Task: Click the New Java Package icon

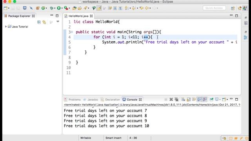Action: click(x=38, y=8)
